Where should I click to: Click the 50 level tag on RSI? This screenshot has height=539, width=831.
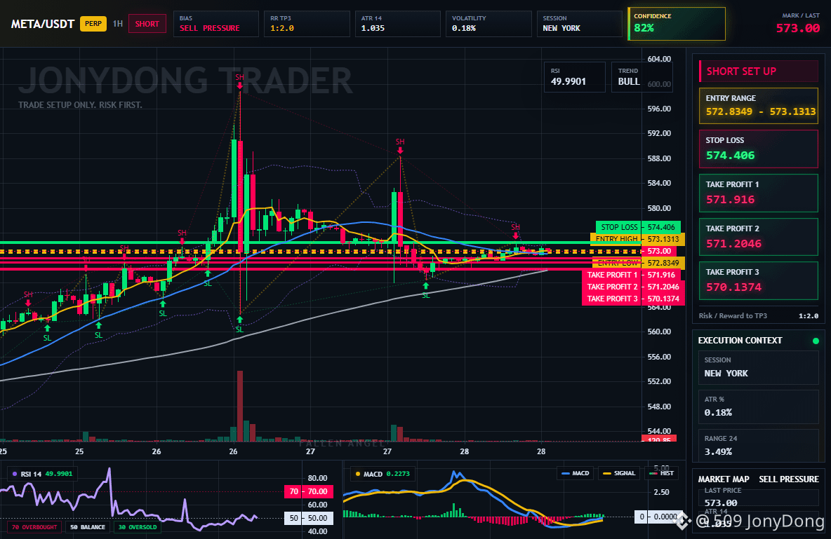click(x=309, y=518)
